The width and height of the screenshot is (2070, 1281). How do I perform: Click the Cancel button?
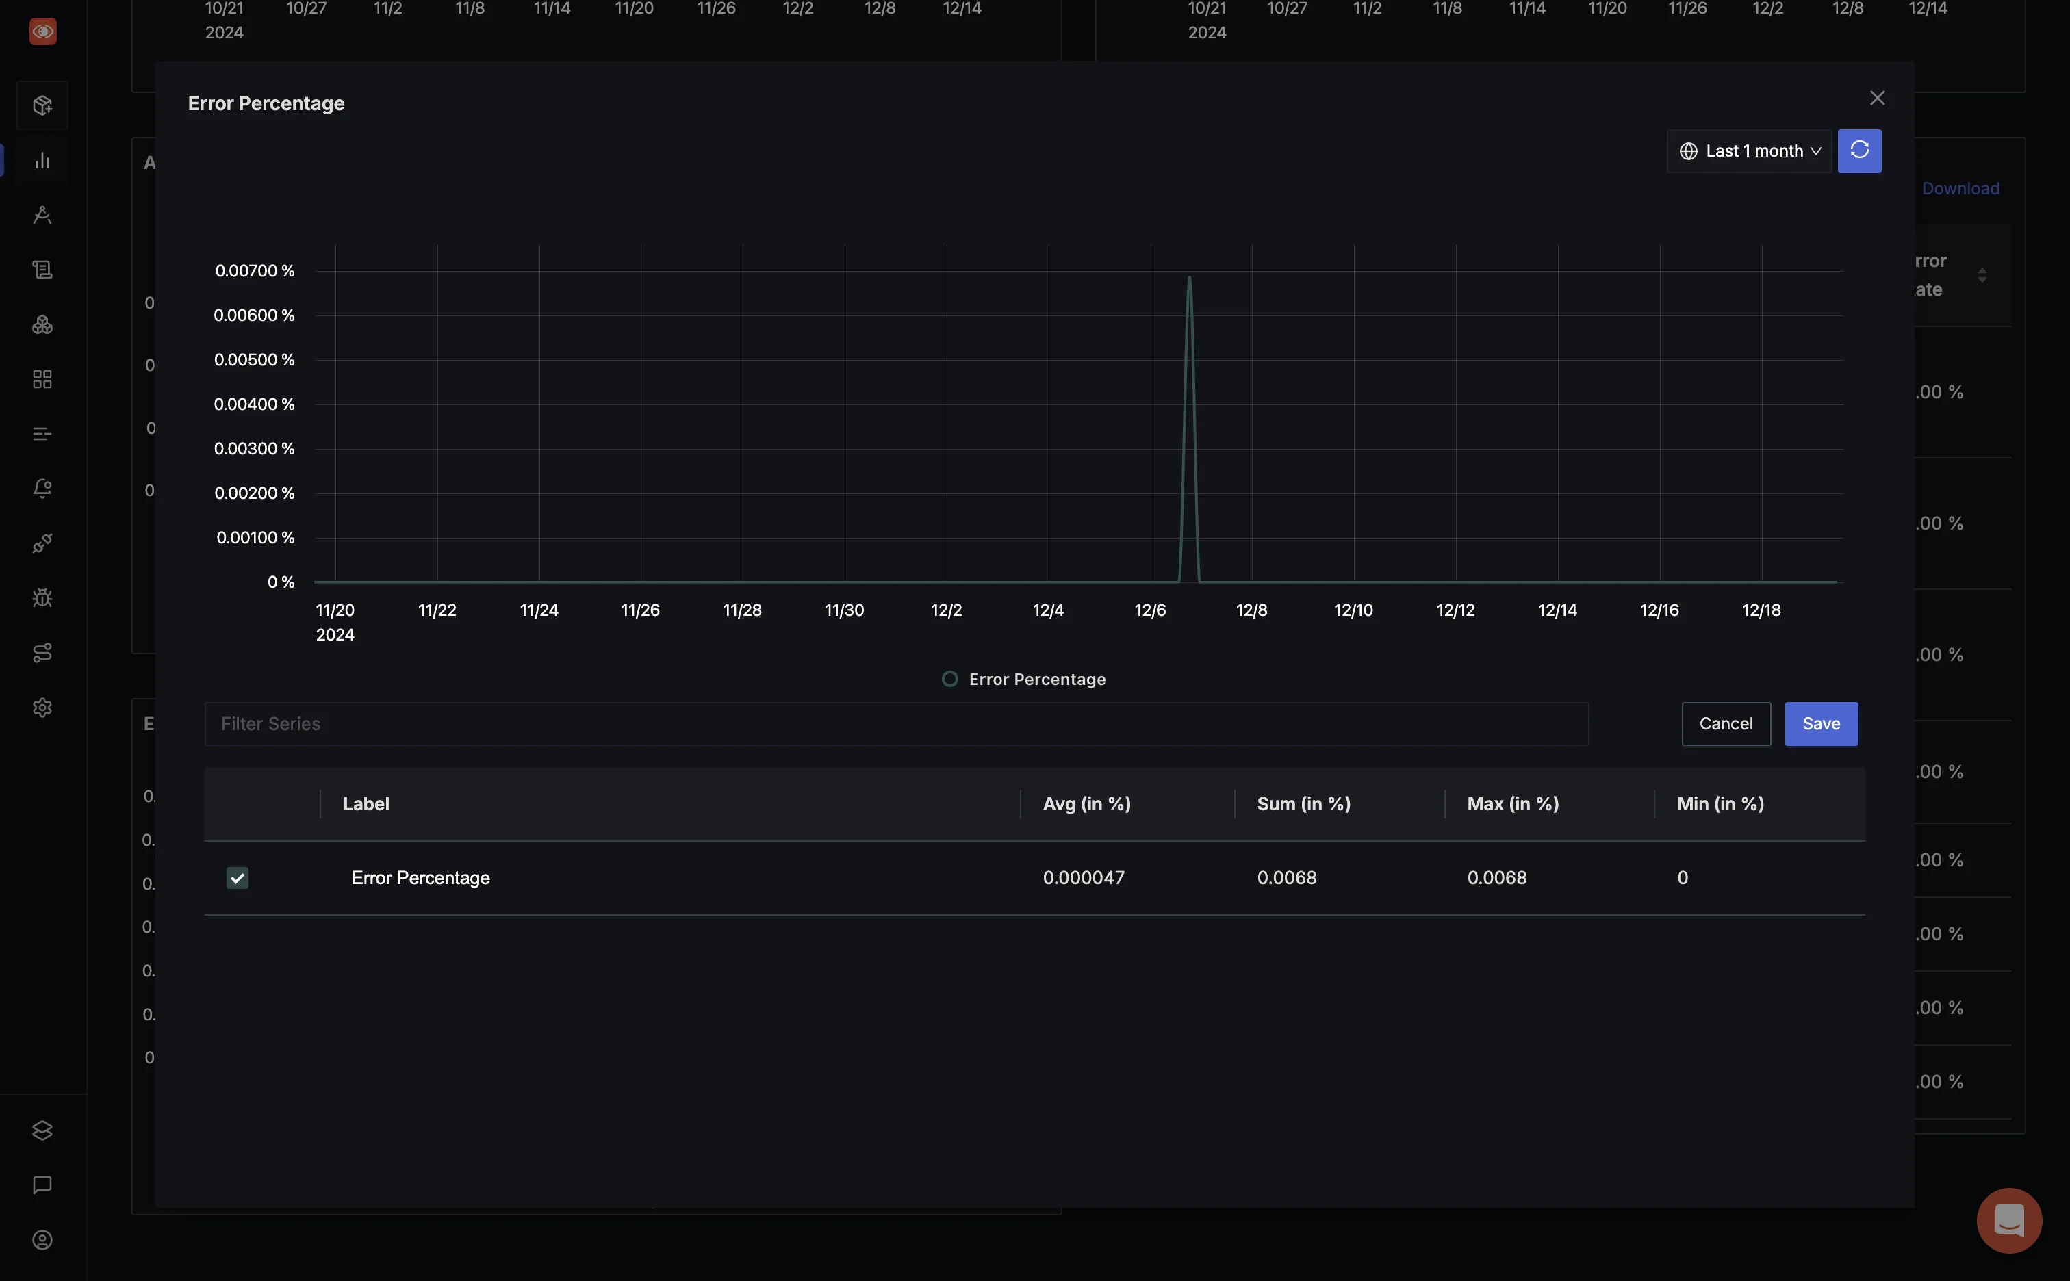tap(1726, 723)
